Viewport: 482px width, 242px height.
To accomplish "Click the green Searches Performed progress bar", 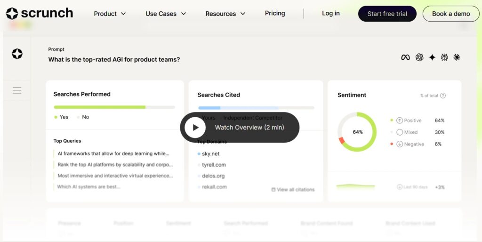I will [99, 107].
